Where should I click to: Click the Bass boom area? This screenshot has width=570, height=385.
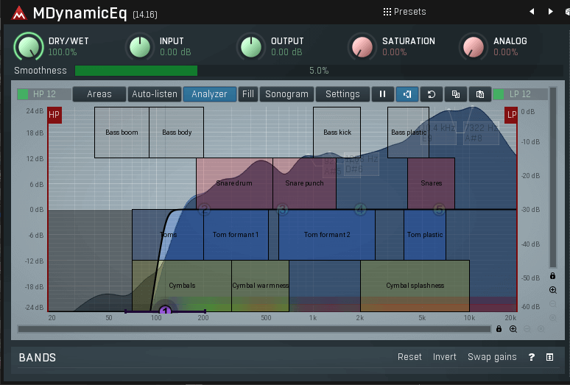pyautogui.click(x=122, y=133)
